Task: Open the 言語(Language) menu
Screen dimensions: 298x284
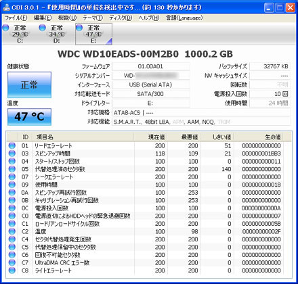Action: click(184, 18)
